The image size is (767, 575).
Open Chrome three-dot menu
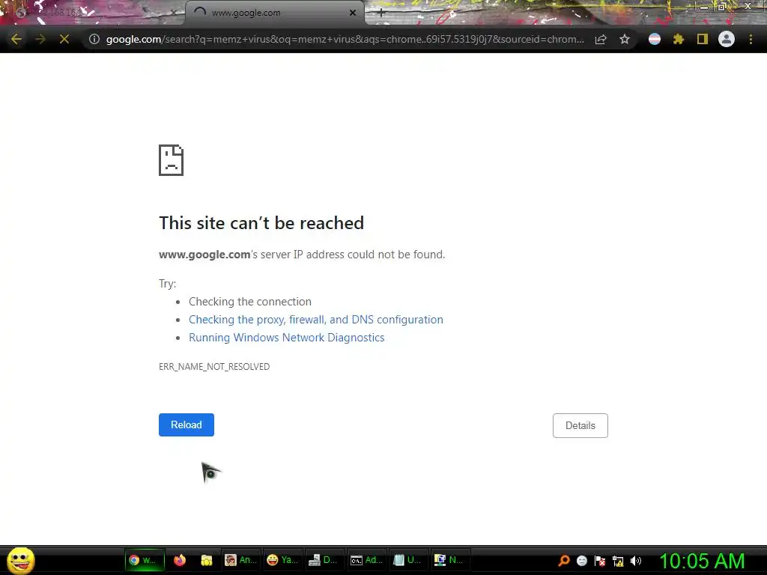point(751,39)
